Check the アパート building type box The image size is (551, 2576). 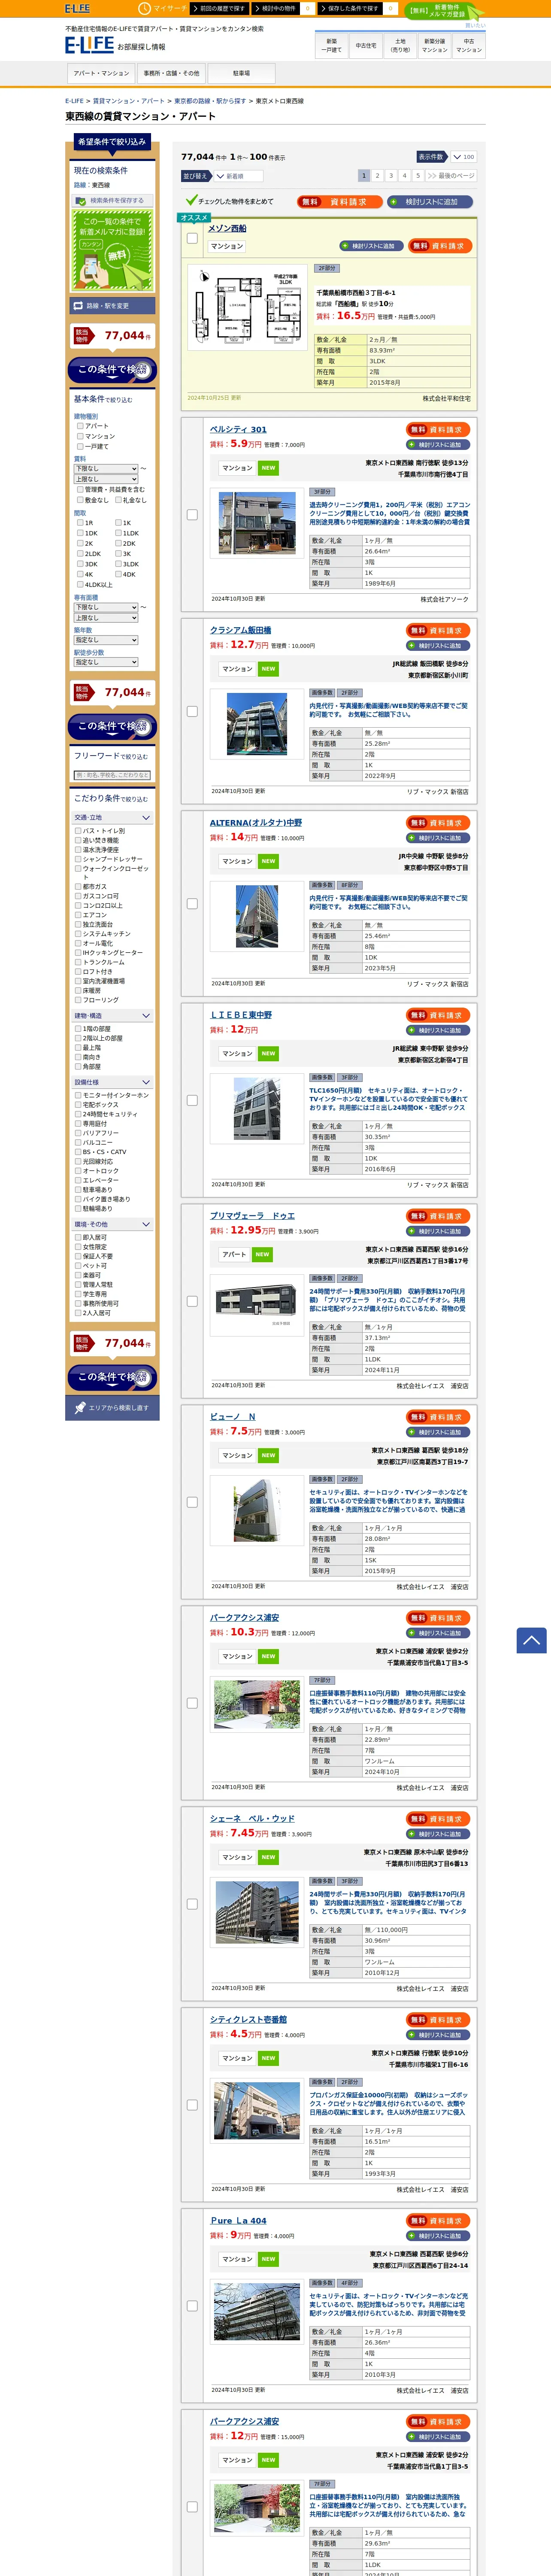pyautogui.click(x=80, y=426)
